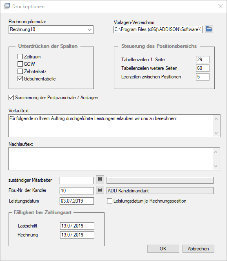
Task: Uncheck the Gebührentabelle checkbox
Action: [20, 78]
